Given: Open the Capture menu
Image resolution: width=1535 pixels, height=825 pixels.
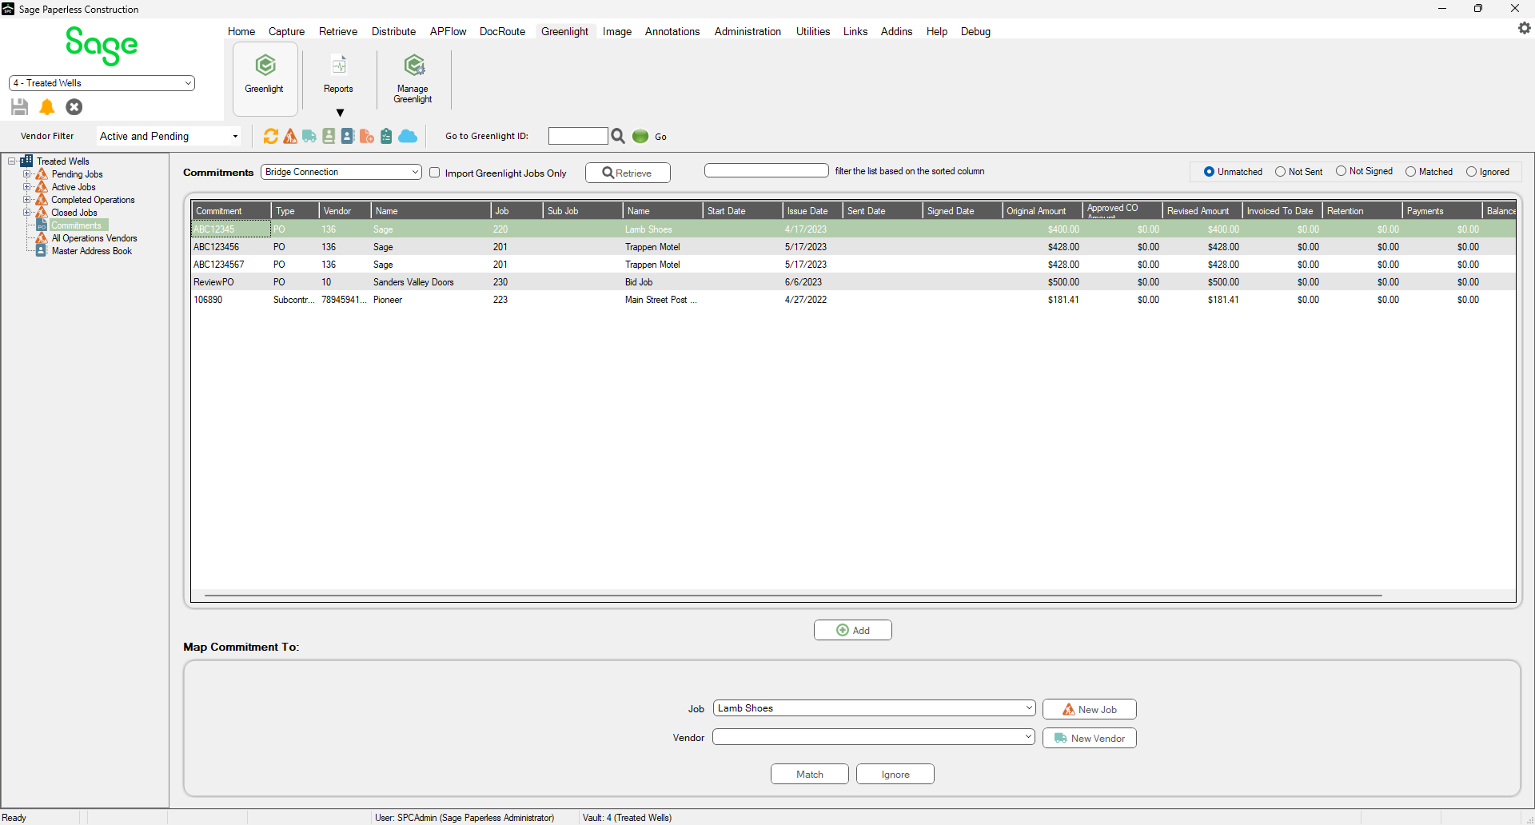Looking at the screenshot, I should (x=286, y=31).
